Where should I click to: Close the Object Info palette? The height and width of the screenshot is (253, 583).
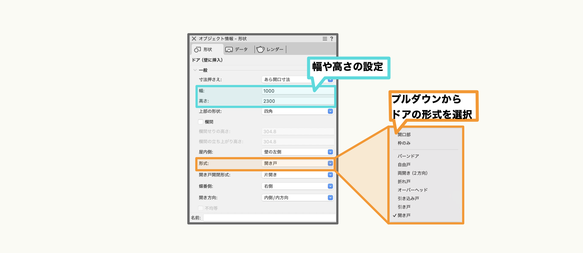(x=194, y=39)
